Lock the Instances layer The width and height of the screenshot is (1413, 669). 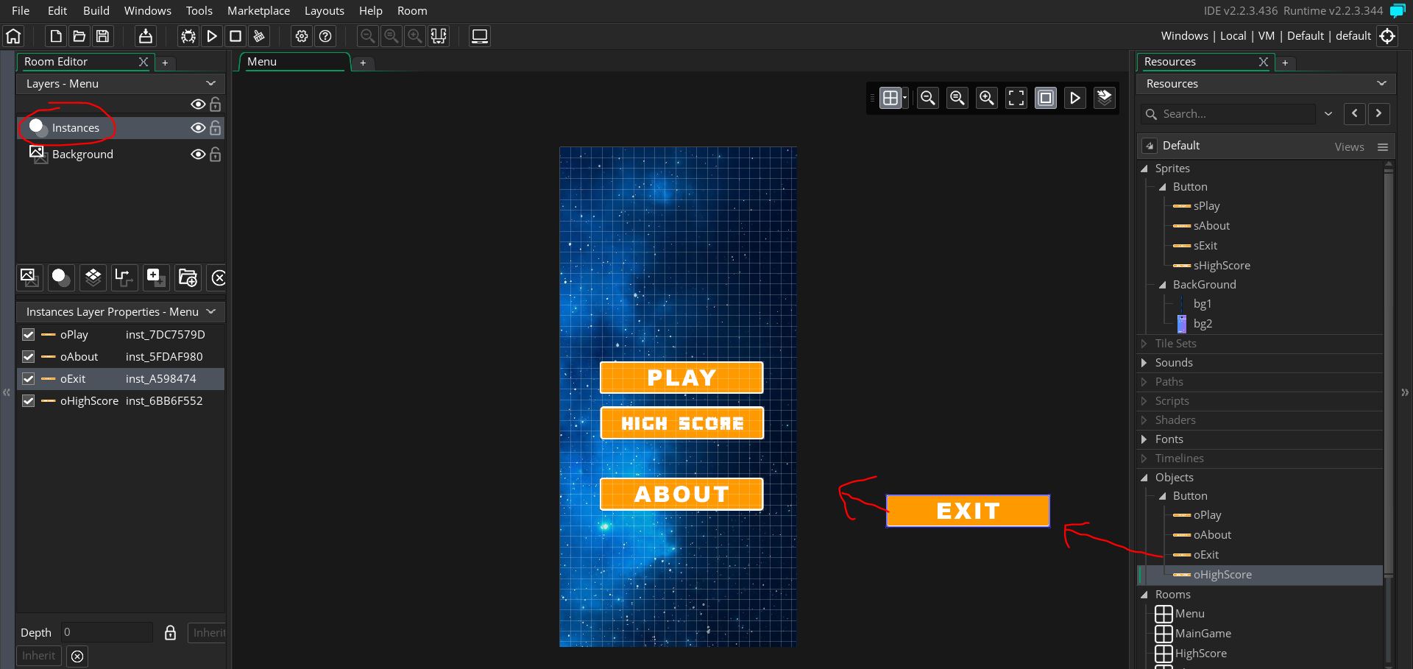216,127
